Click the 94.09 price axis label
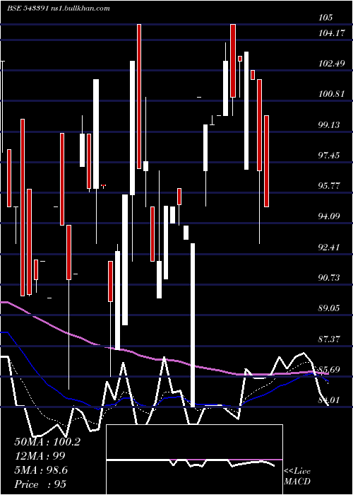 (330, 216)
